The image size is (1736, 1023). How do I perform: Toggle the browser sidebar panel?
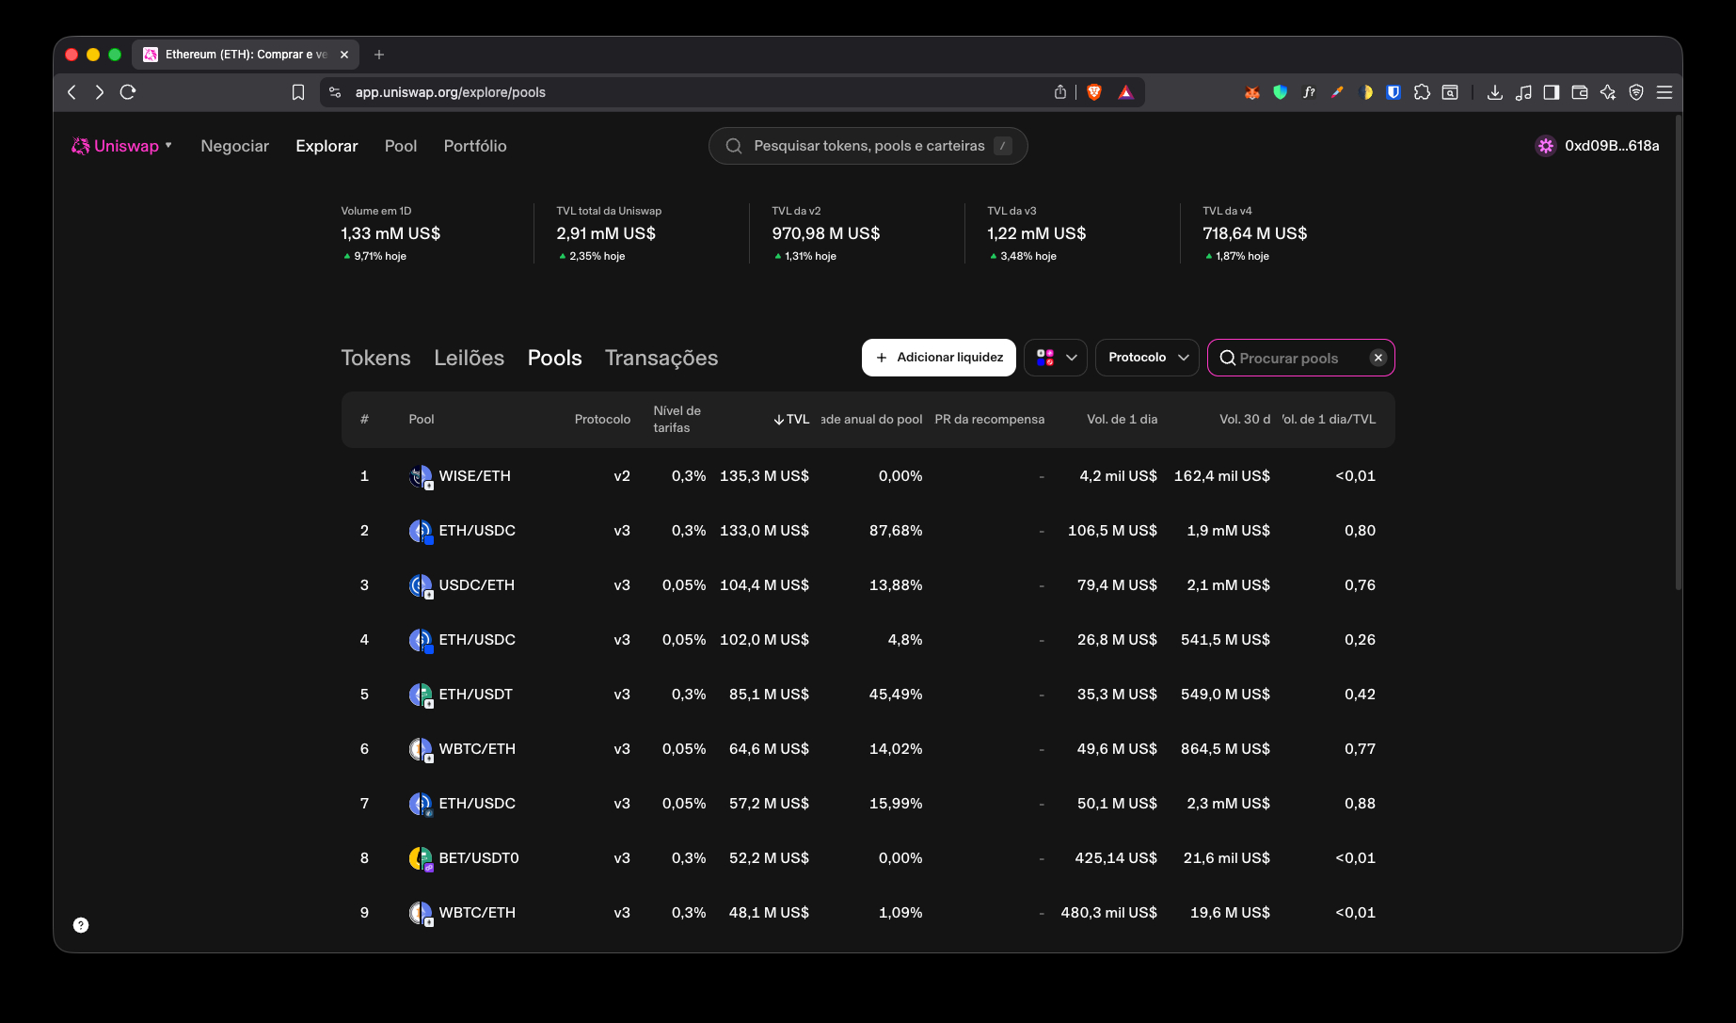(1552, 92)
